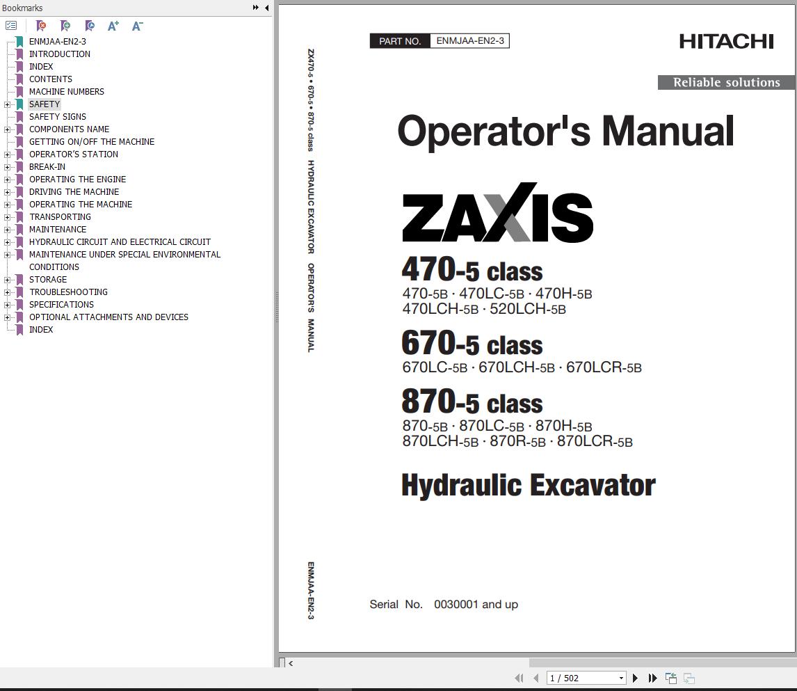This screenshot has height=691, width=797.
Task: Open the MAINTENANCE bookmark
Action: [x=58, y=230]
